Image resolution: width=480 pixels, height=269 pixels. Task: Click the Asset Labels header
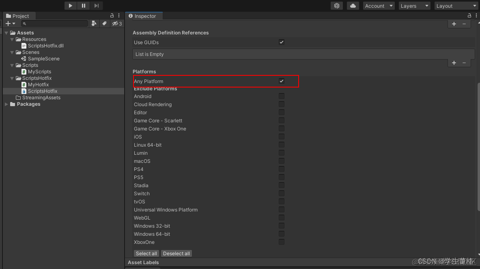[143, 262]
